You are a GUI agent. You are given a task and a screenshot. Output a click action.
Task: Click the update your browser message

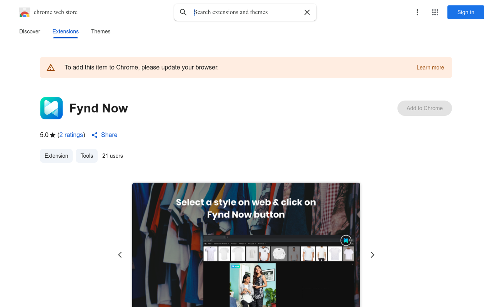pyautogui.click(x=141, y=68)
